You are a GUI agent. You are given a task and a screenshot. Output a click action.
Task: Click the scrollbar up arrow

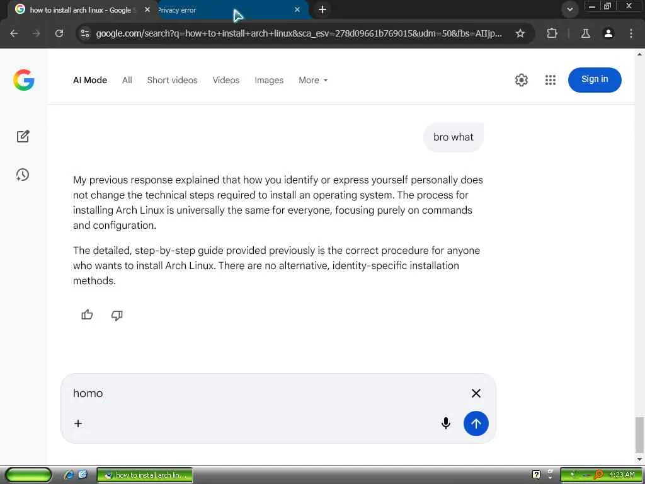[x=639, y=54]
